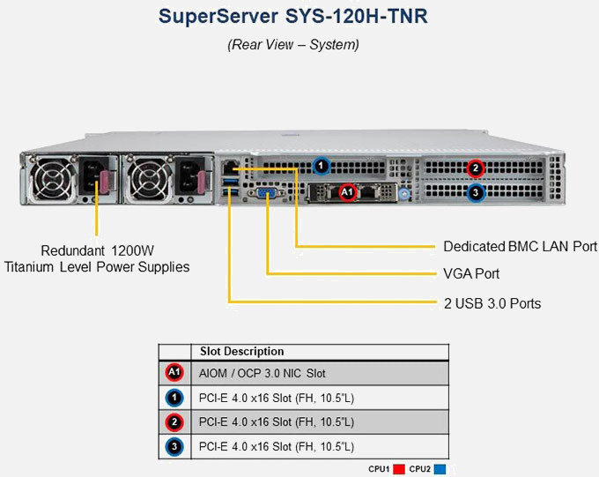Viewport: 599px width, 477px height.
Task: Click the BMC LAN port on the server rear
Action: click(x=231, y=168)
